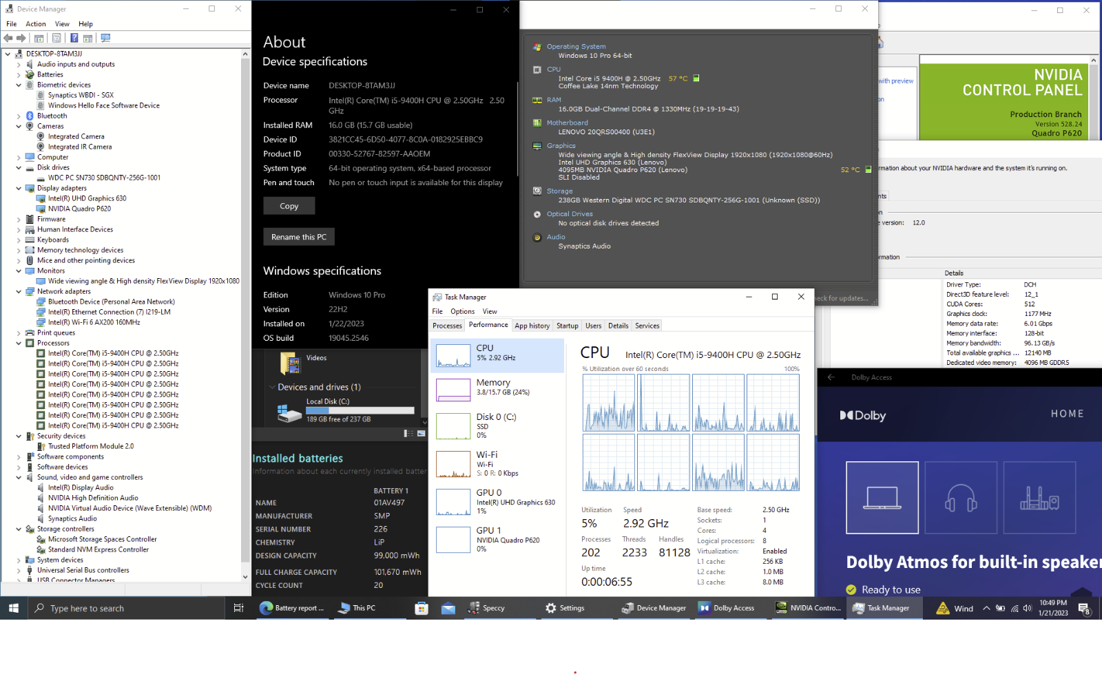The width and height of the screenshot is (1102, 674).
Task: Switch to the Processes tab in Task Manager
Action: click(x=447, y=326)
